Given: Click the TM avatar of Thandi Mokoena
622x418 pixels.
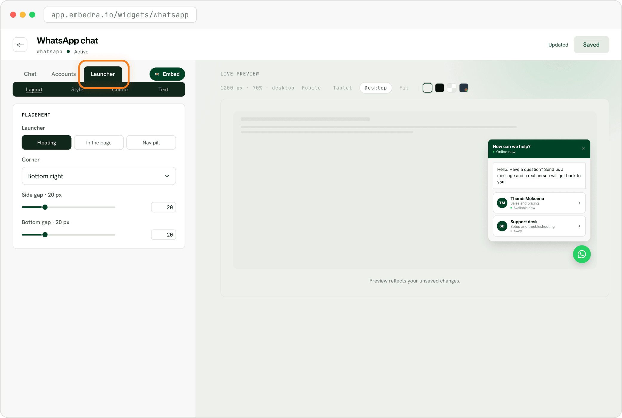Looking at the screenshot, I should click(x=502, y=203).
